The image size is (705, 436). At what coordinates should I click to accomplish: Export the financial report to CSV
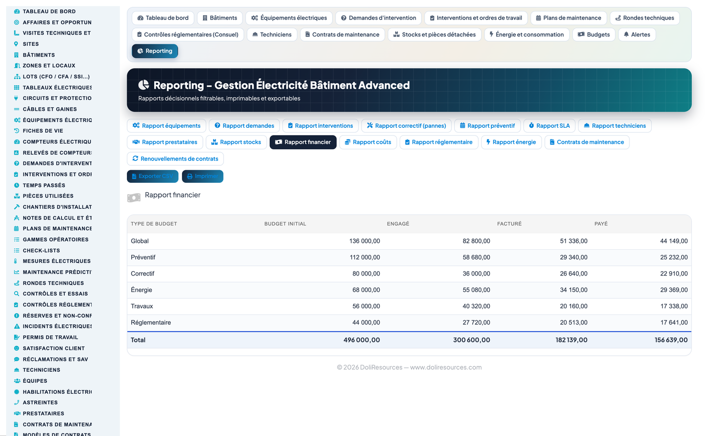153,176
